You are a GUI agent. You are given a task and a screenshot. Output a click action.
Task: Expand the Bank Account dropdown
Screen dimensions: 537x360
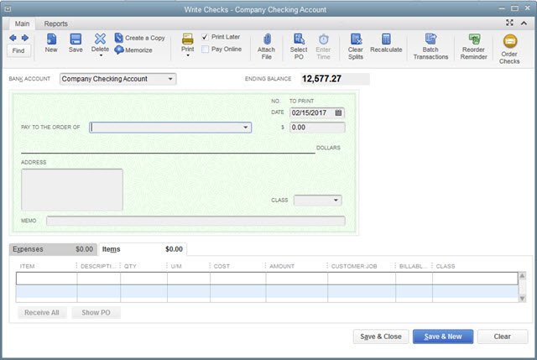[x=171, y=79]
